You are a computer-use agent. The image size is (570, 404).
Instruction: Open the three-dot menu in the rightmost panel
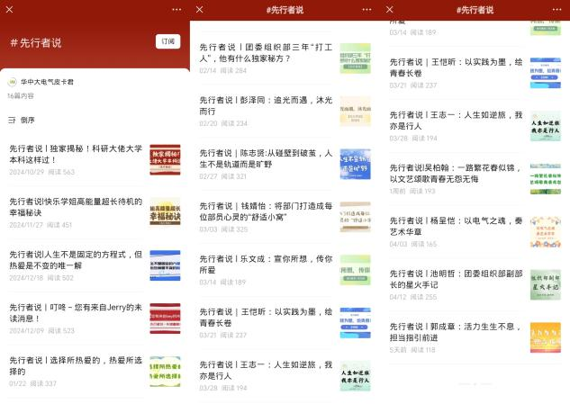pos(556,9)
